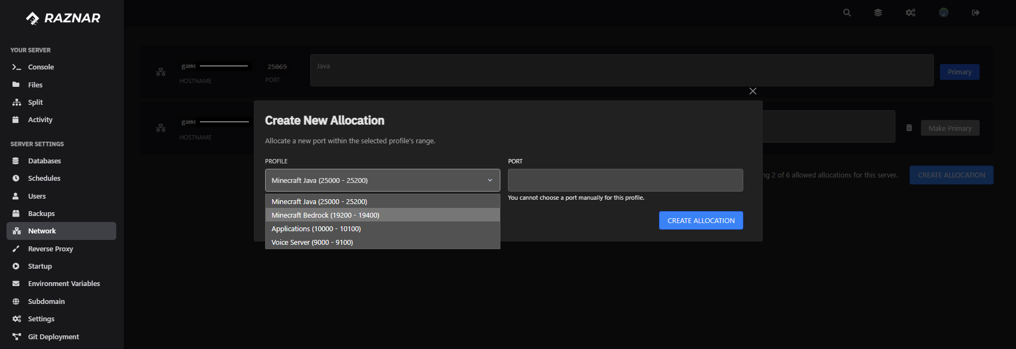Open the admin gears icon in header
The image size is (1016, 349).
[x=910, y=12]
